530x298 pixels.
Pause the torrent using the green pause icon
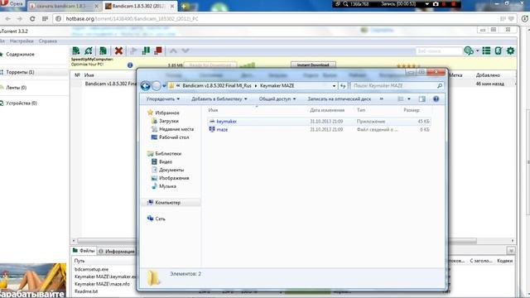pos(146,51)
